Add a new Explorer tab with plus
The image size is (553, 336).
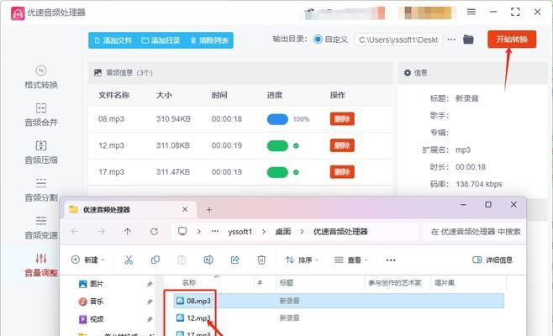click(x=209, y=210)
